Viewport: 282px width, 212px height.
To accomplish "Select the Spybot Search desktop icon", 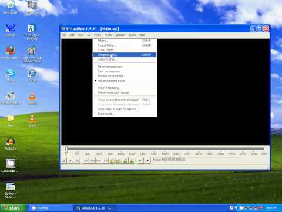I will tap(10, 190).
